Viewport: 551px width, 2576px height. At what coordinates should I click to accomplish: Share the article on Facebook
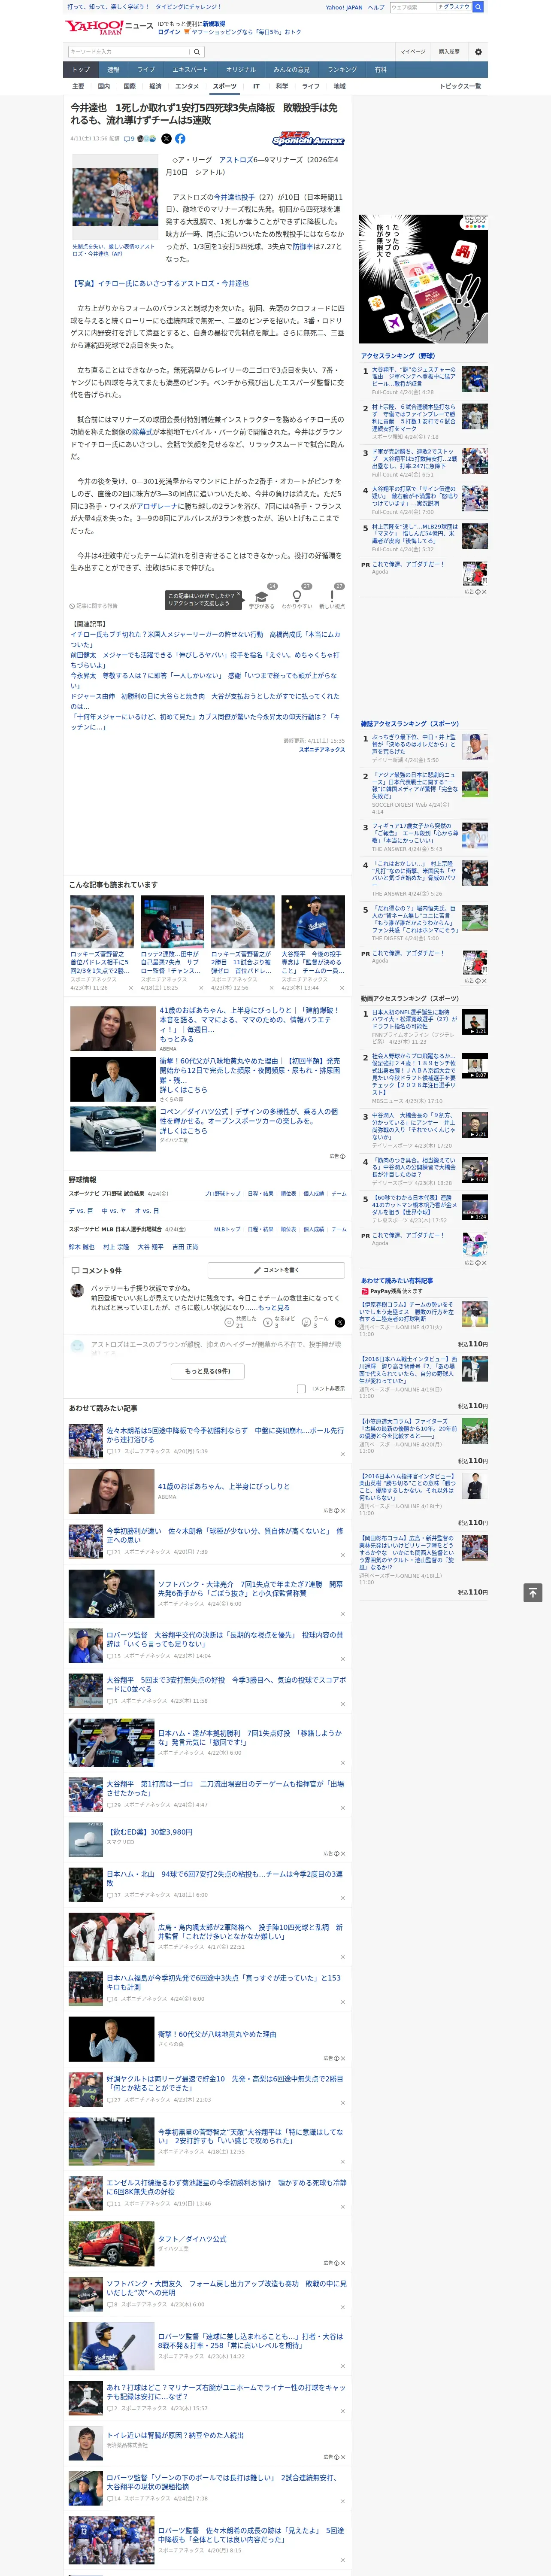(x=180, y=139)
